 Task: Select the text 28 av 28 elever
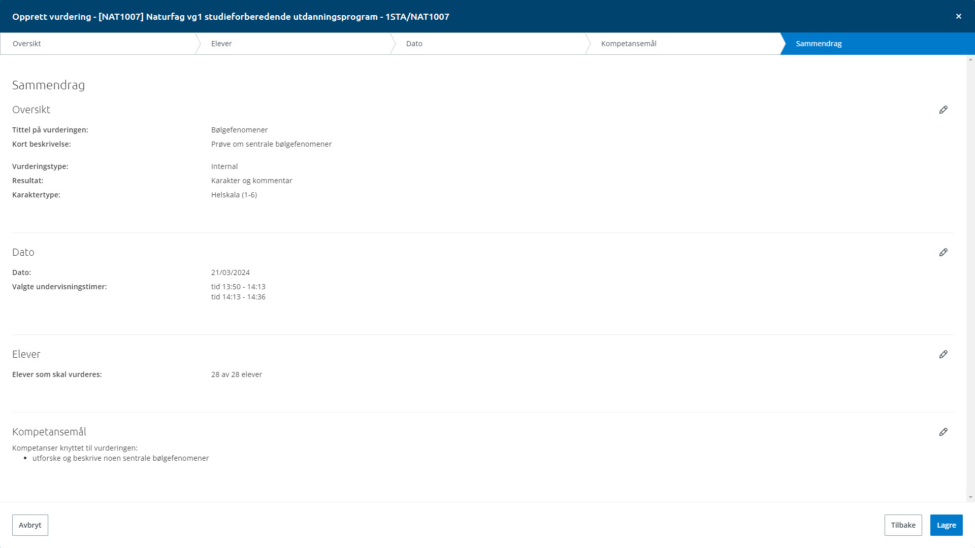pyautogui.click(x=237, y=374)
